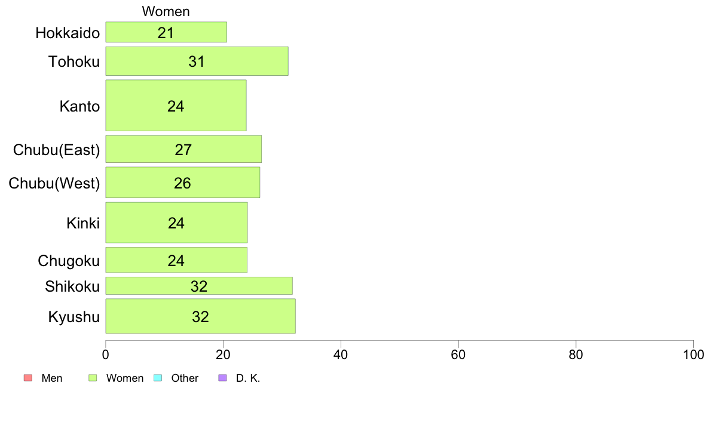Select the Kanto bar showing 24
Screen dimensions: 710x439
click(x=176, y=106)
